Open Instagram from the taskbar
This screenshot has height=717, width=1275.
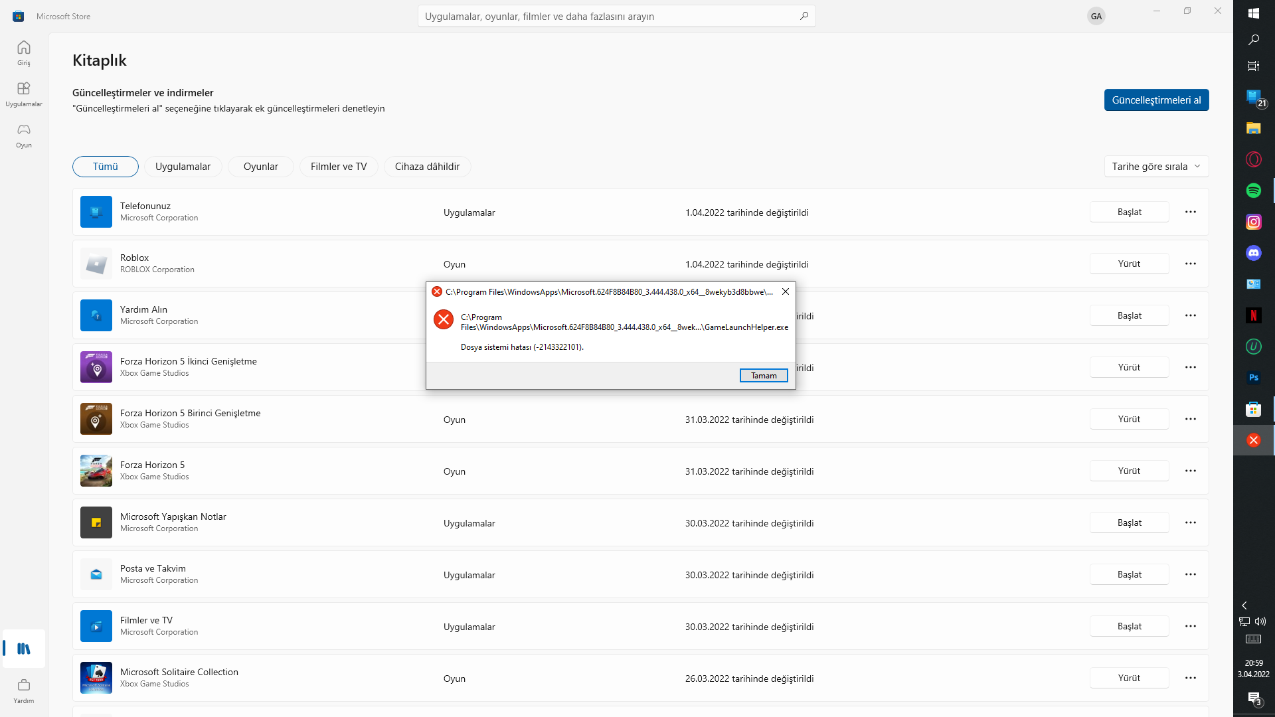(x=1254, y=222)
